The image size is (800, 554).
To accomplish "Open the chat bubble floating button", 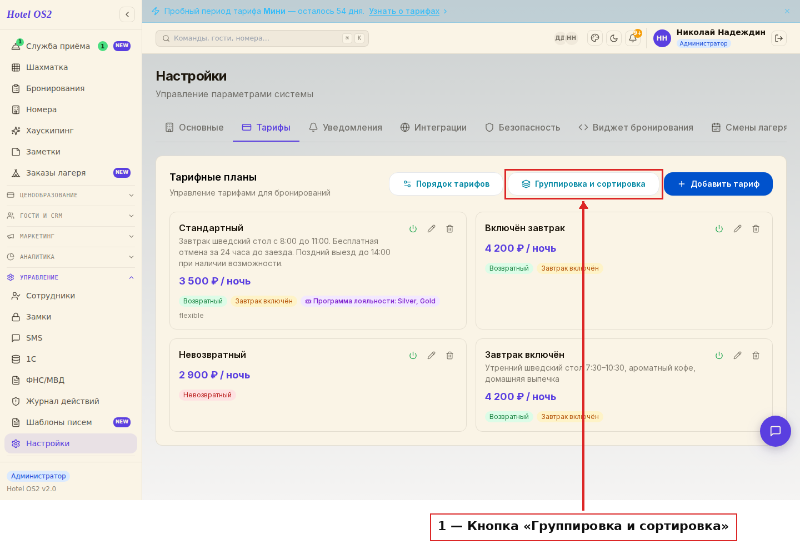I will [776, 431].
